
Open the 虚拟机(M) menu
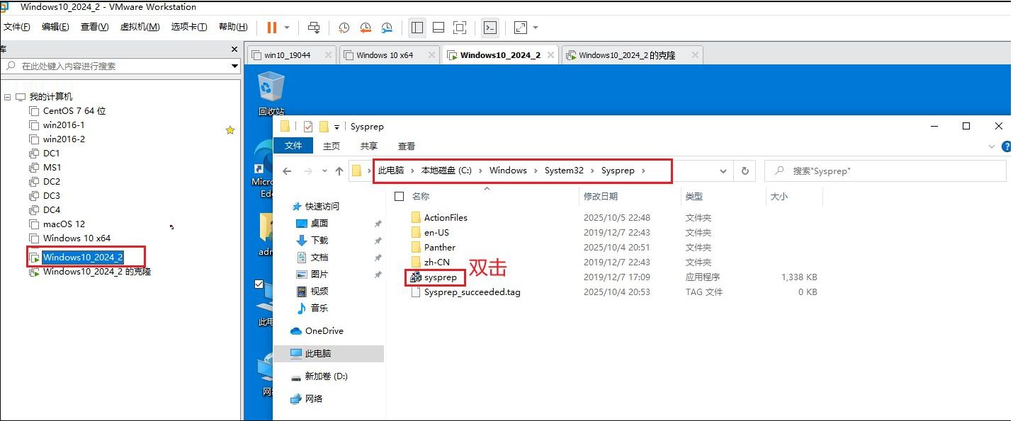pyautogui.click(x=140, y=27)
